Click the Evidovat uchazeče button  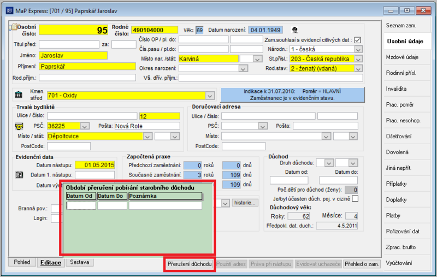tap(318, 264)
